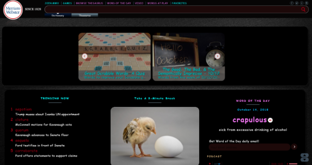Open trending word nepotism
Image resolution: width=312 pixels, height=165 pixels.
[24, 109]
